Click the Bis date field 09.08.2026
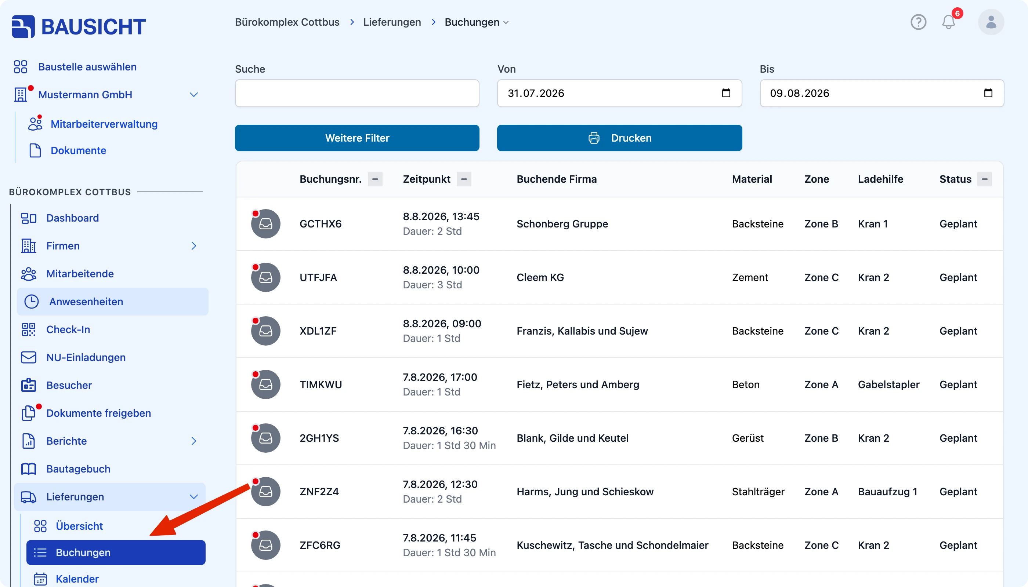Image resolution: width=1028 pixels, height=587 pixels. click(882, 93)
